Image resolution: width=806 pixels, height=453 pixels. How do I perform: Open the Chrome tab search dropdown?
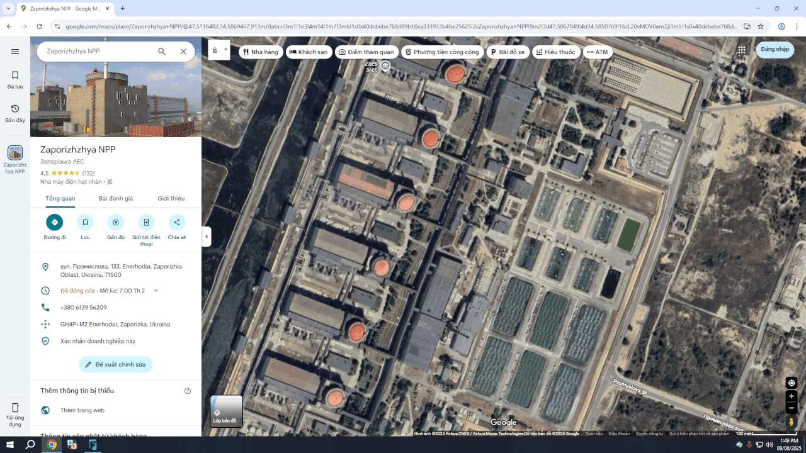pyautogui.click(x=9, y=8)
